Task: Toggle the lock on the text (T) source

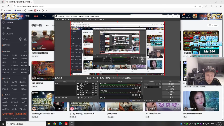Action: click(96, 90)
